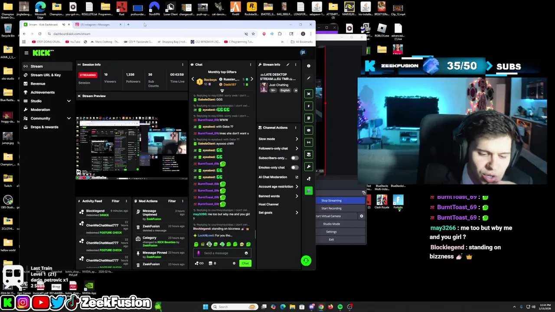Collapse the top gifters panel arrow
Screen dimensions: 555x312
pyautogui.click(x=222, y=91)
